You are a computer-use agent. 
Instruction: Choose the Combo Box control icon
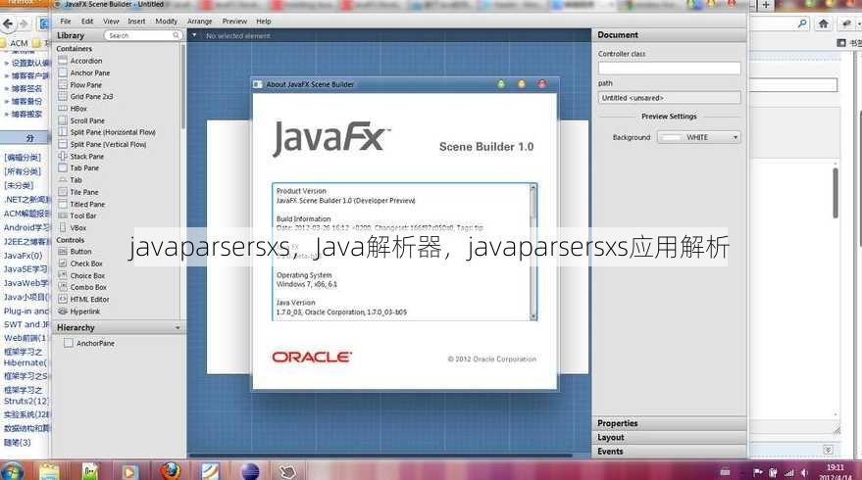tap(63, 287)
